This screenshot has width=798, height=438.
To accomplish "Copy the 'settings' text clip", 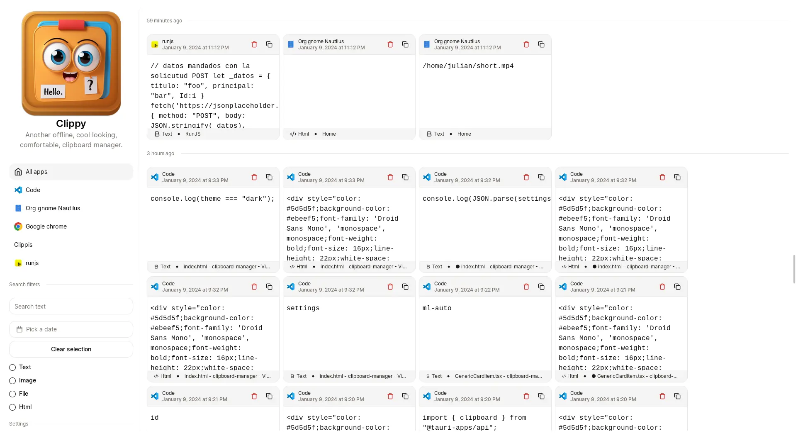I will [405, 287].
